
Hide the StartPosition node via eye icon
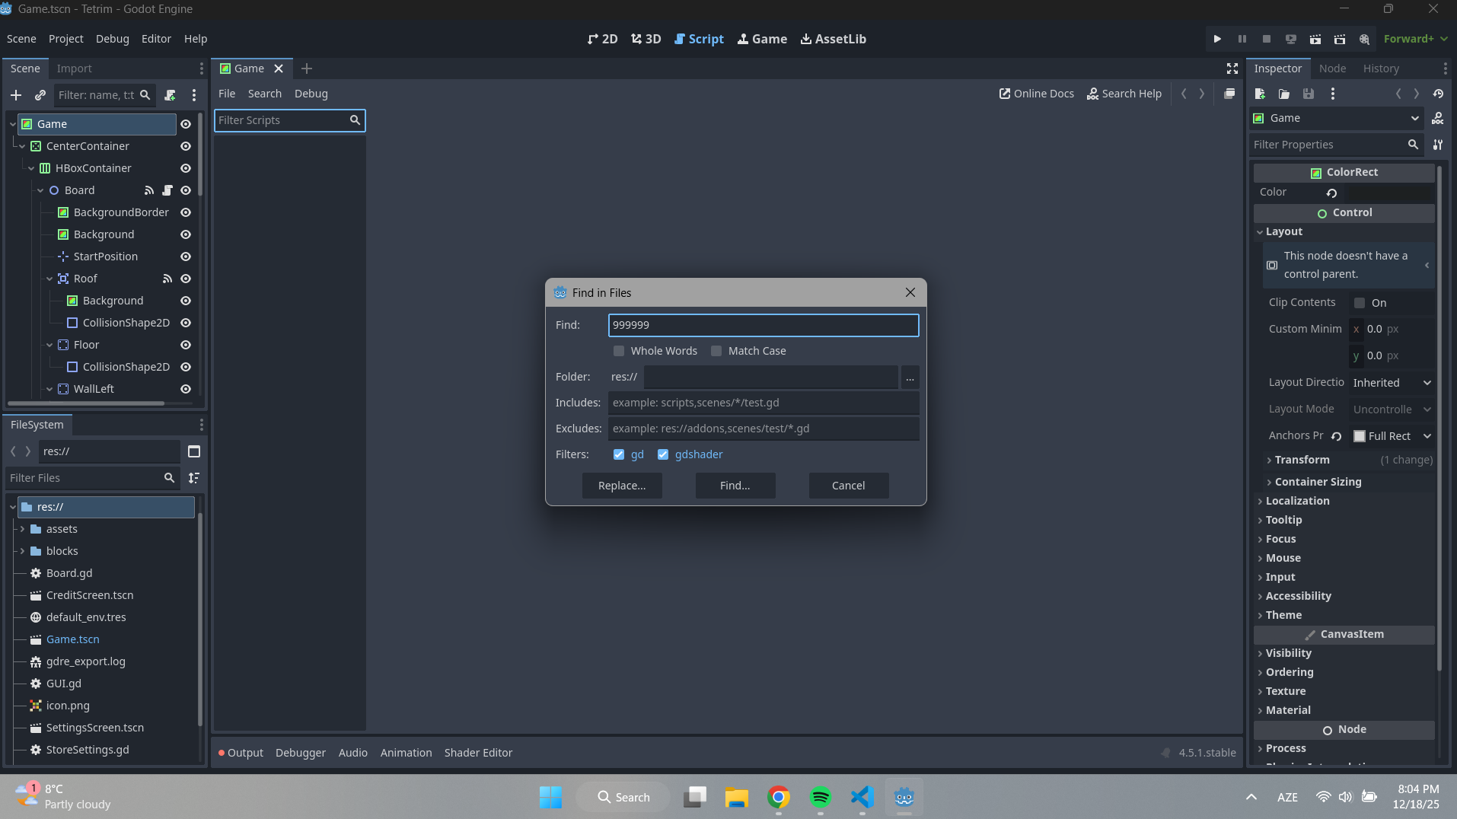185,257
